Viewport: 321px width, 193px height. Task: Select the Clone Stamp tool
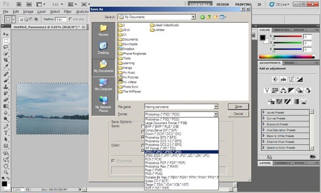click(6, 87)
